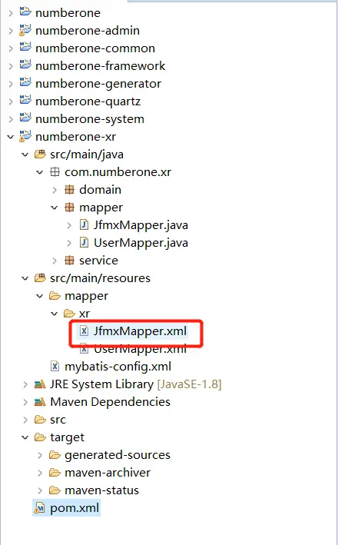The width and height of the screenshot is (338, 545).
Task: Expand the numberone-common project
Action: pos(11,48)
